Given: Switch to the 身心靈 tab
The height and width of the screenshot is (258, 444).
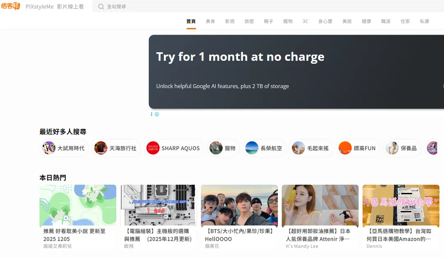Looking at the screenshot, I should (x=325, y=21).
